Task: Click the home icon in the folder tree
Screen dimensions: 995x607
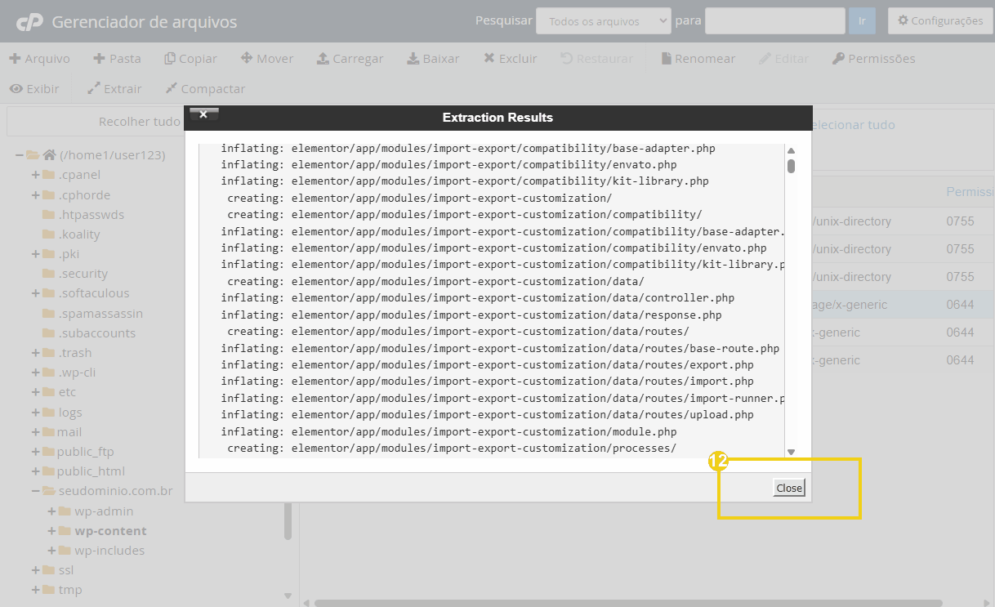Action: pyautogui.click(x=50, y=155)
